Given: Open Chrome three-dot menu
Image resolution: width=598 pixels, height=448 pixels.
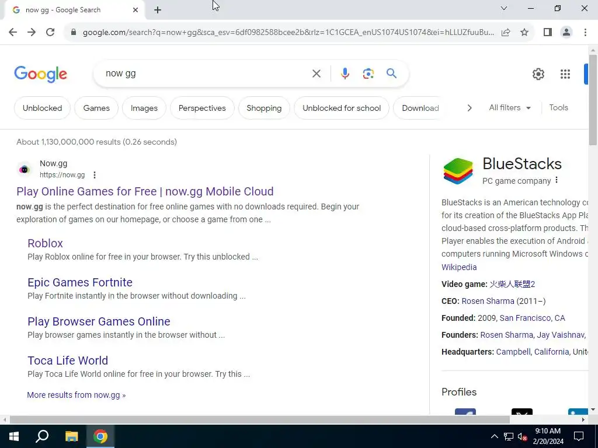Looking at the screenshot, I should click(585, 33).
